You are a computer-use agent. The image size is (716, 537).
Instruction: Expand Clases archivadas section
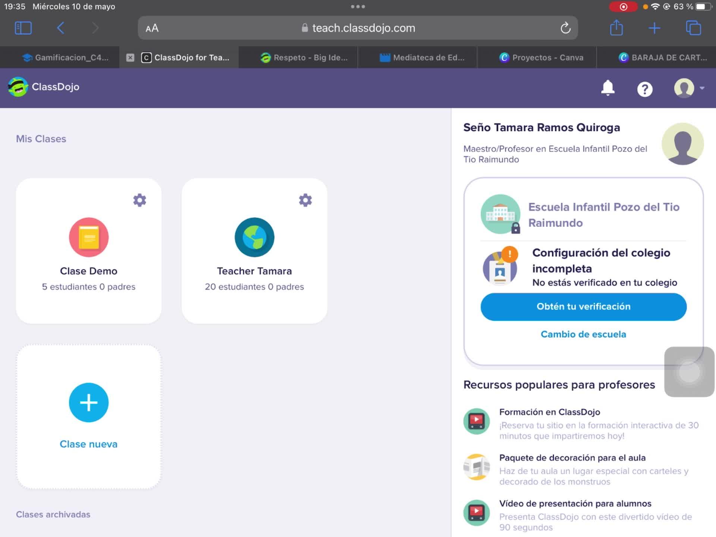[x=53, y=514]
